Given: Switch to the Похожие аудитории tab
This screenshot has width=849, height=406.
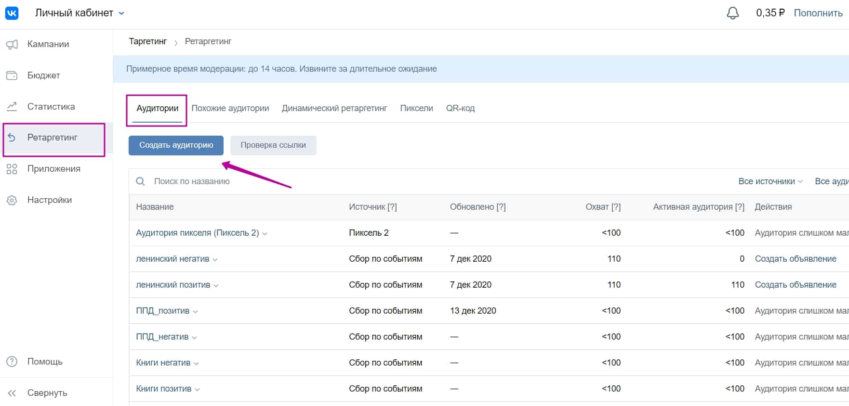Looking at the screenshot, I should pos(230,109).
